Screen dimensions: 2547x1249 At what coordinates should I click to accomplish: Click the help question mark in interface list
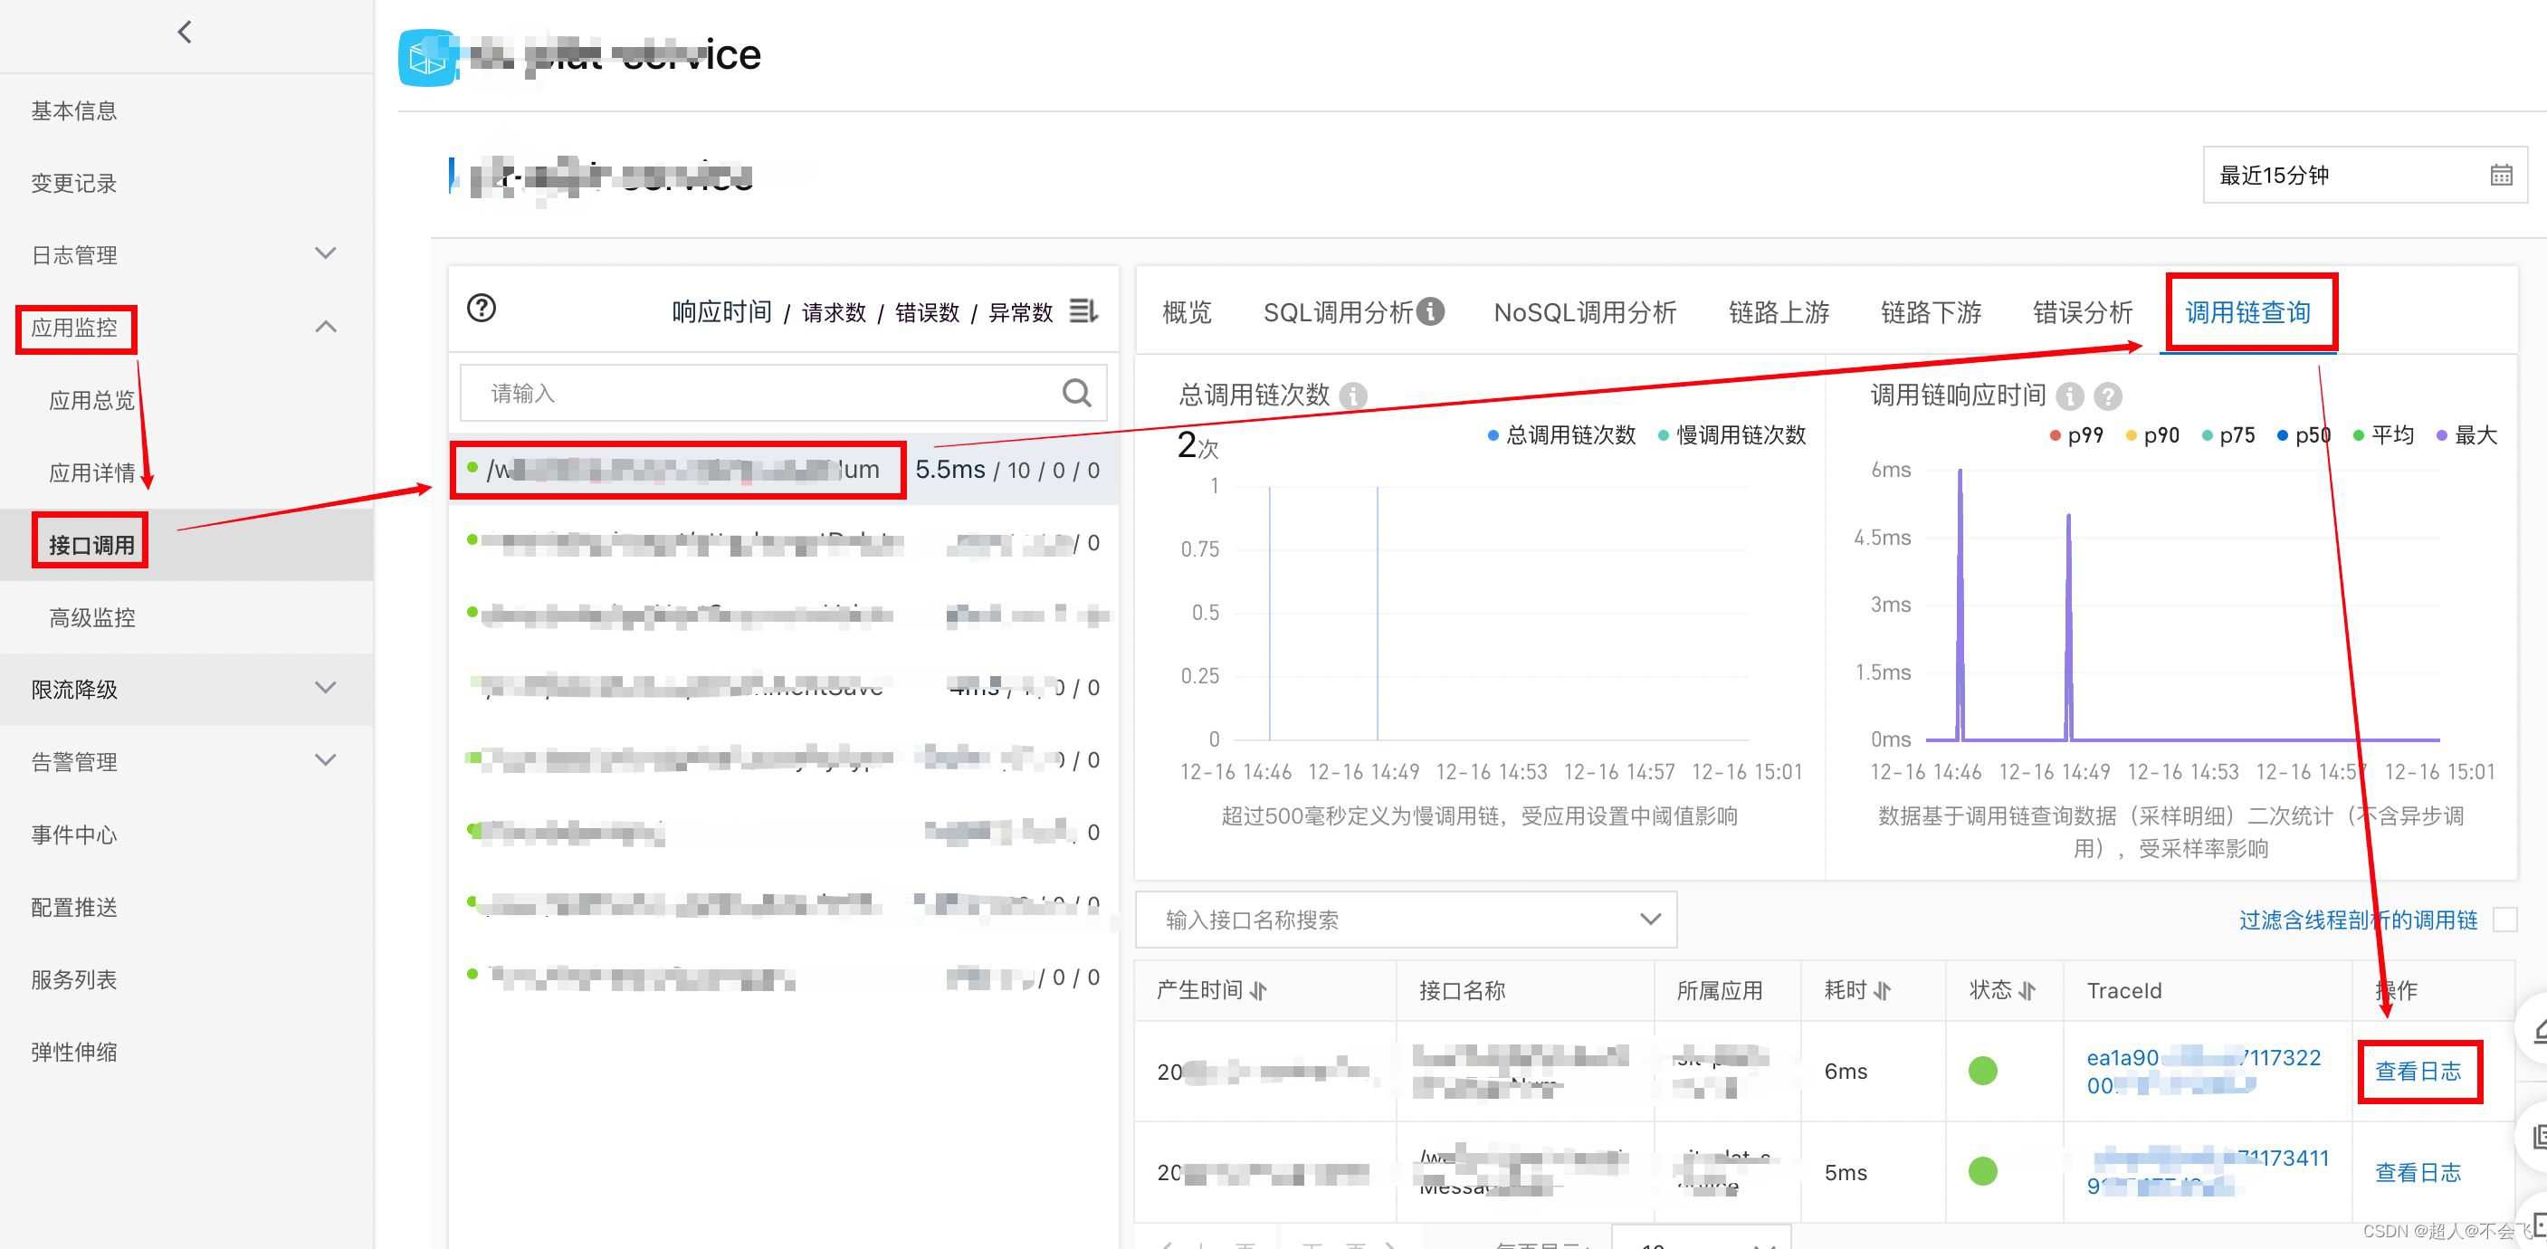point(482,309)
